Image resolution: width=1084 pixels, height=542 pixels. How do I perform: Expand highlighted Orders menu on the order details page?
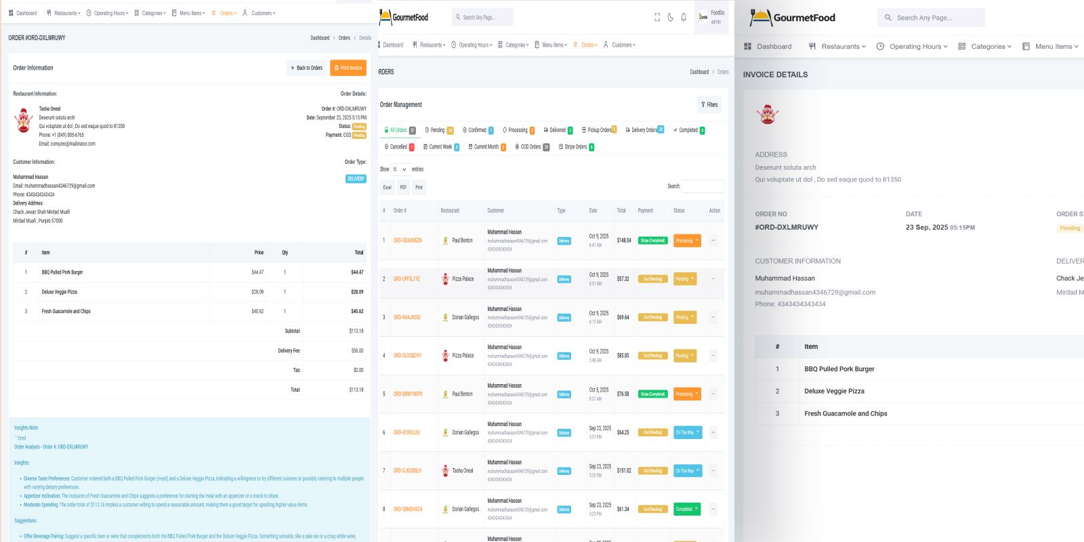(224, 13)
